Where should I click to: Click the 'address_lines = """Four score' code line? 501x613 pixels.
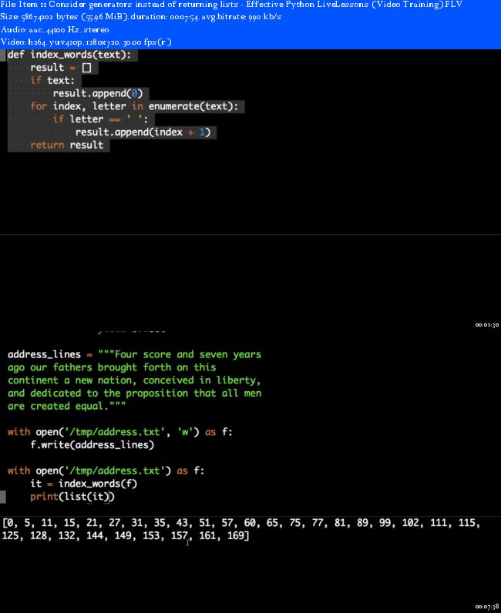click(134, 354)
